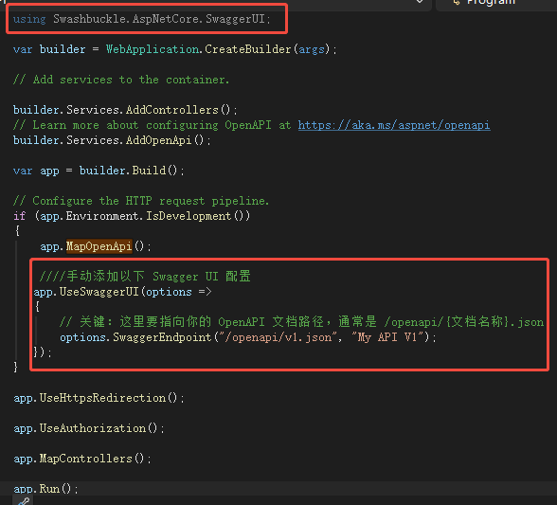Click app.UseSwaggerUI(options => line
Image resolution: width=557 pixels, height=505 pixels.
pos(122,292)
